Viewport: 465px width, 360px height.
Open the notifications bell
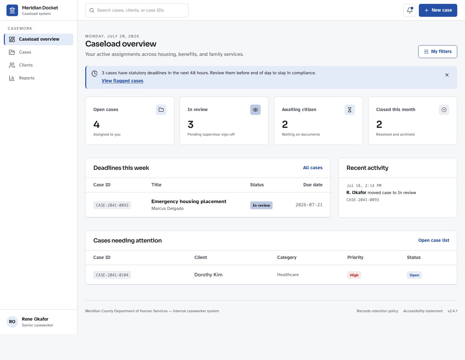[410, 10]
